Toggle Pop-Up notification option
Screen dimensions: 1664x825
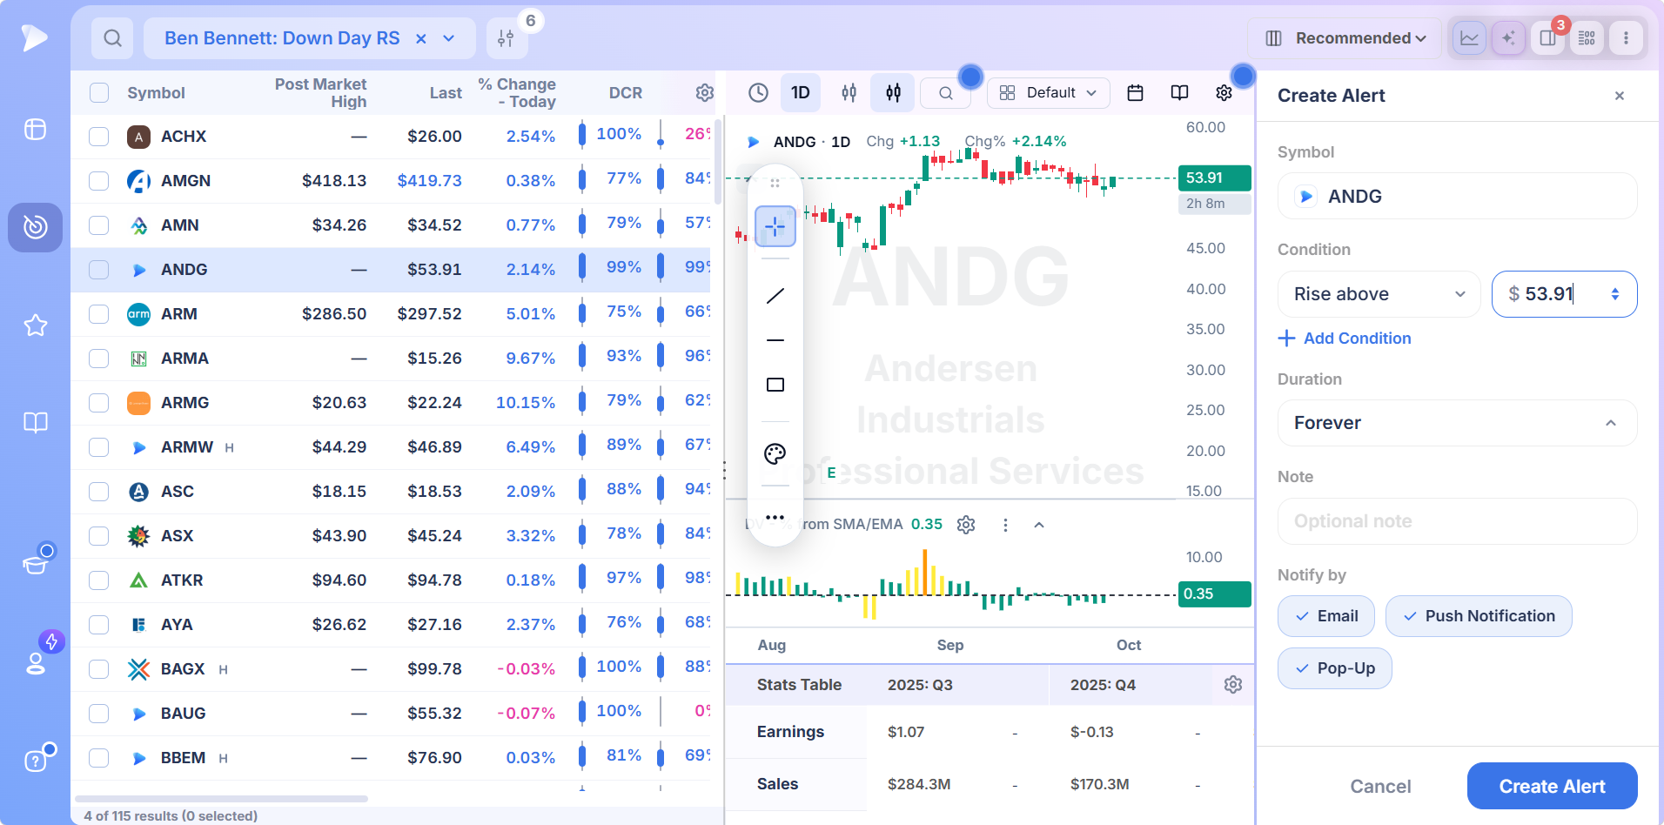coord(1334,668)
